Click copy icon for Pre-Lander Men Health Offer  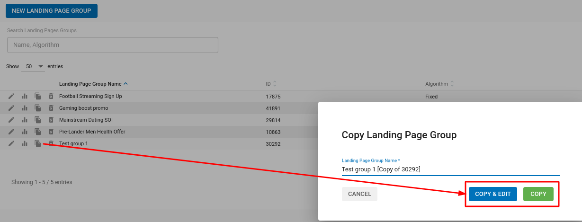click(x=38, y=132)
